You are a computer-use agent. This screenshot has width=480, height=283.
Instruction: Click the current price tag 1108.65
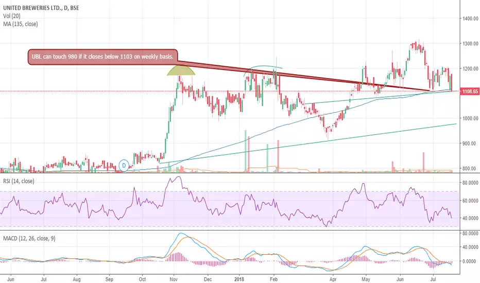point(470,91)
